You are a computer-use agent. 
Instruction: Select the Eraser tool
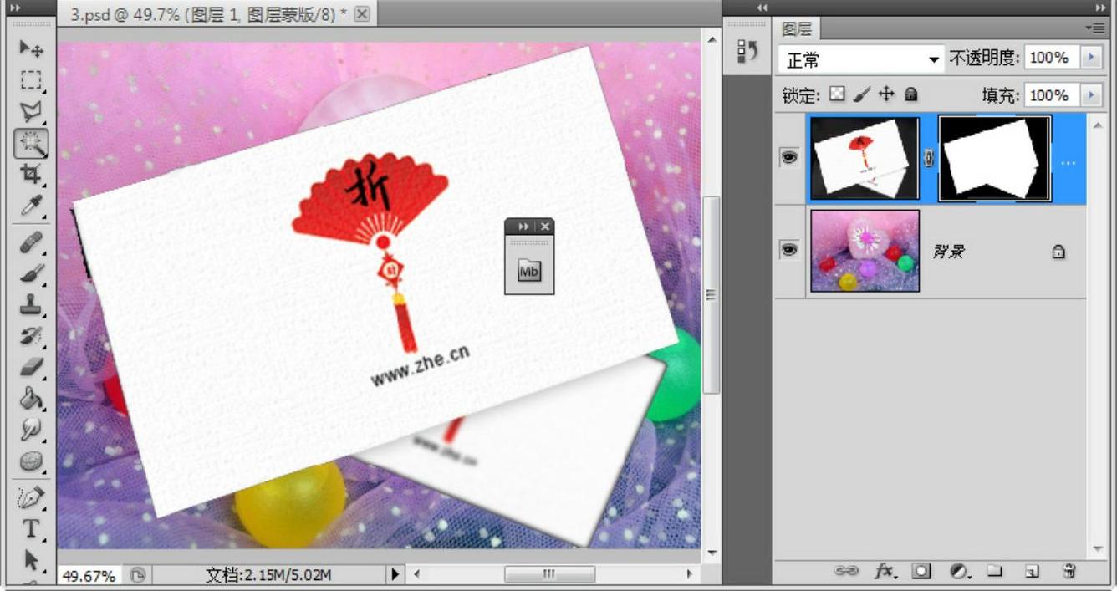[x=31, y=367]
